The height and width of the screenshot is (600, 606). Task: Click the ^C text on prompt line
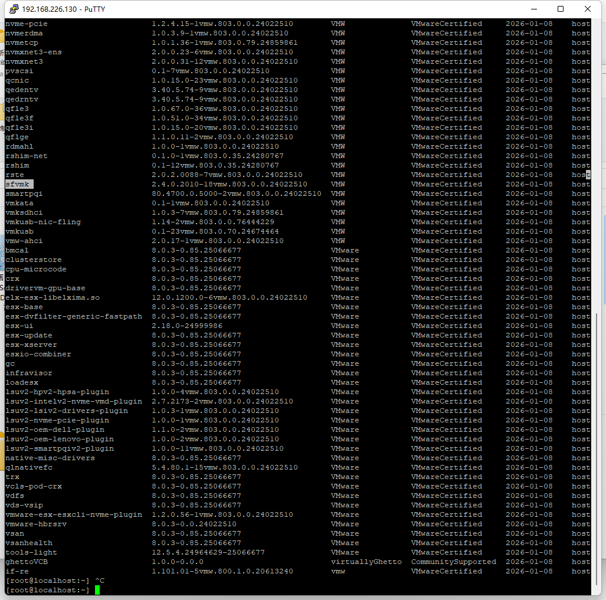pyautogui.click(x=100, y=581)
